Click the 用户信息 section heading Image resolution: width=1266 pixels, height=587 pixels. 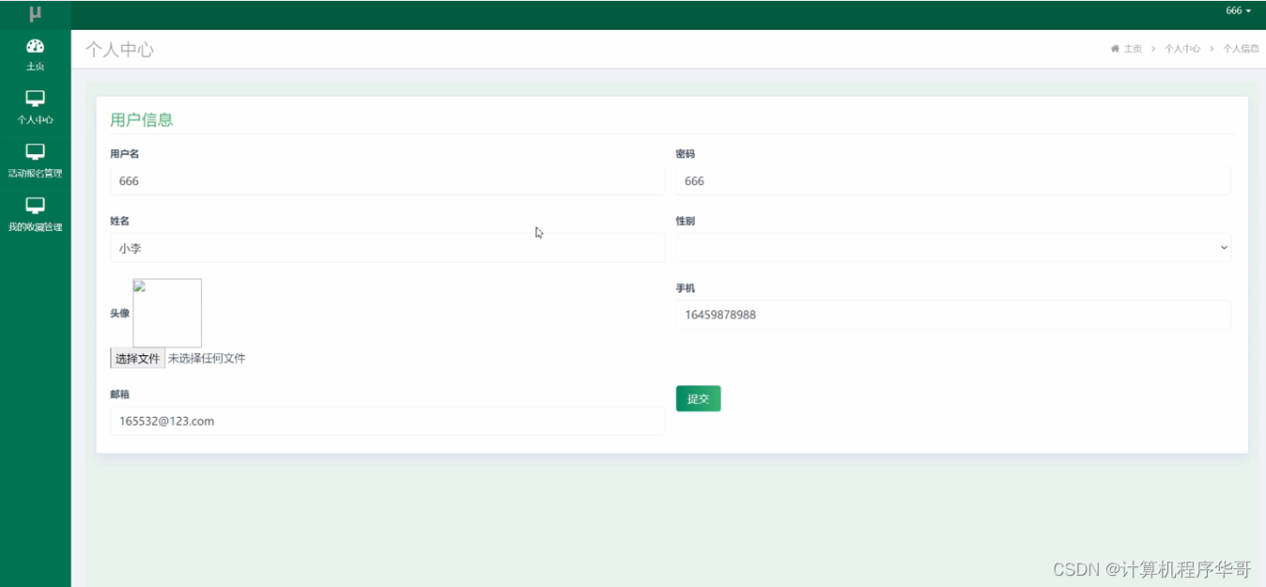point(142,120)
